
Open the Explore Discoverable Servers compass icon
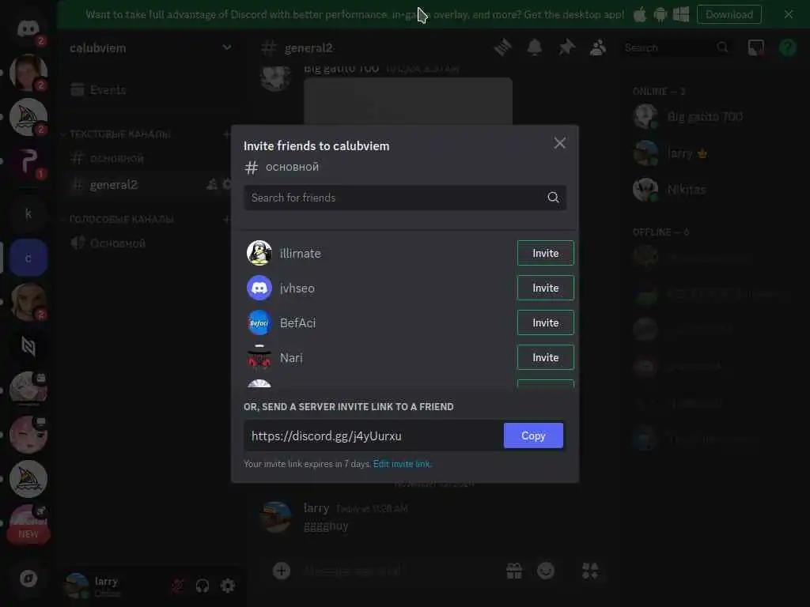28,578
